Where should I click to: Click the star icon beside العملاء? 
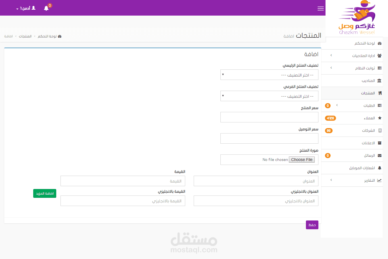pyautogui.click(x=379, y=118)
